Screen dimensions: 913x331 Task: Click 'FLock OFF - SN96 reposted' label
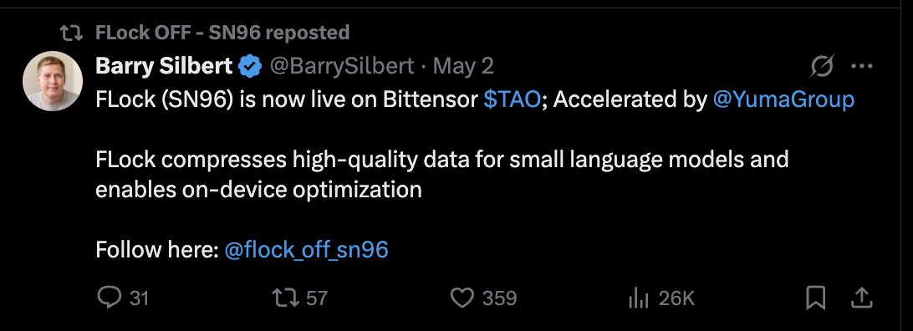(x=222, y=33)
